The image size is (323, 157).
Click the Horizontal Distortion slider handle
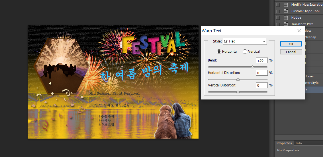point(238,80)
